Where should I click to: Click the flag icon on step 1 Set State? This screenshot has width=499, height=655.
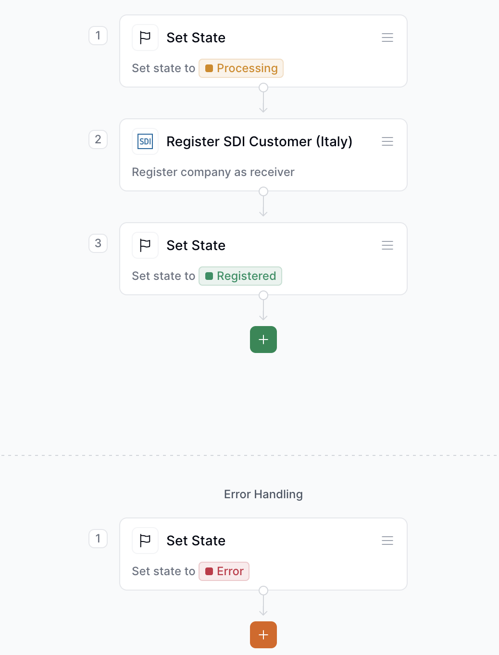[x=145, y=37]
